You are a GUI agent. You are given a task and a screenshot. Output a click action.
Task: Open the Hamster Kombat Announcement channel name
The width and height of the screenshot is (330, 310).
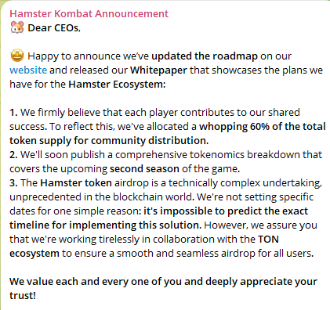(x=89, y=13)
